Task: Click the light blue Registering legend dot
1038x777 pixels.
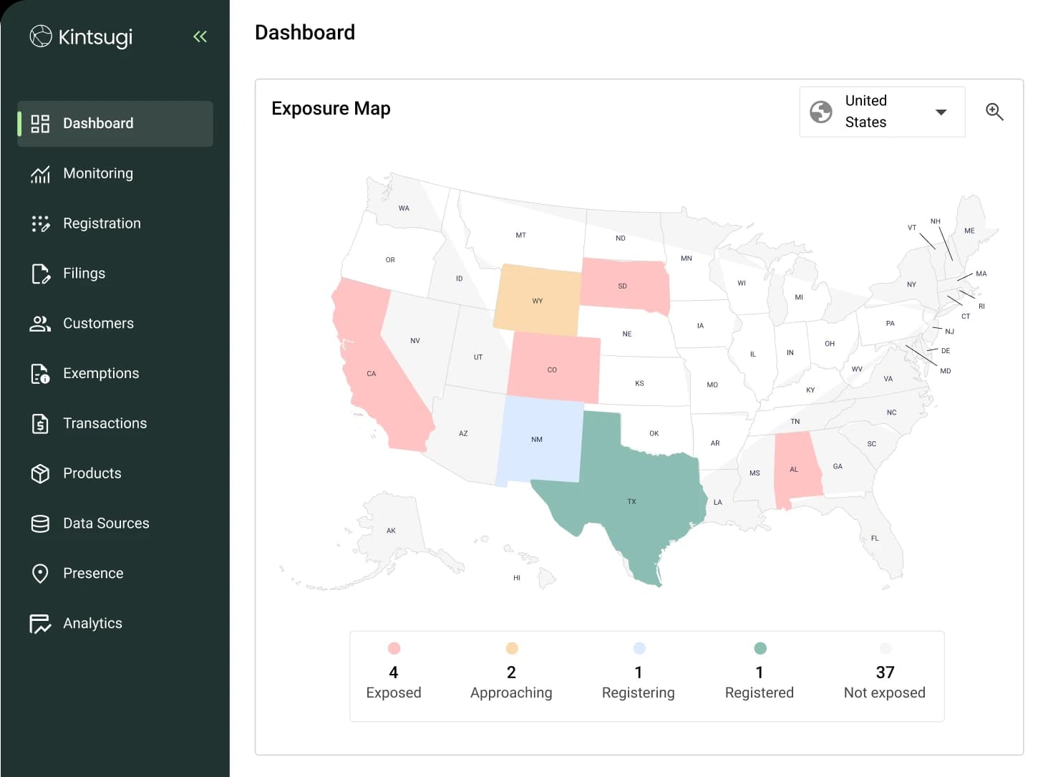Action: (639, 648)
